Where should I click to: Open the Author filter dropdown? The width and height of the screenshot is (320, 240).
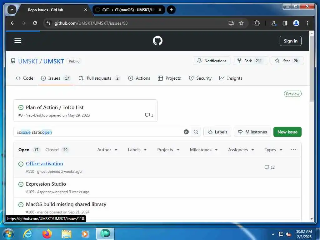(107, 150)
